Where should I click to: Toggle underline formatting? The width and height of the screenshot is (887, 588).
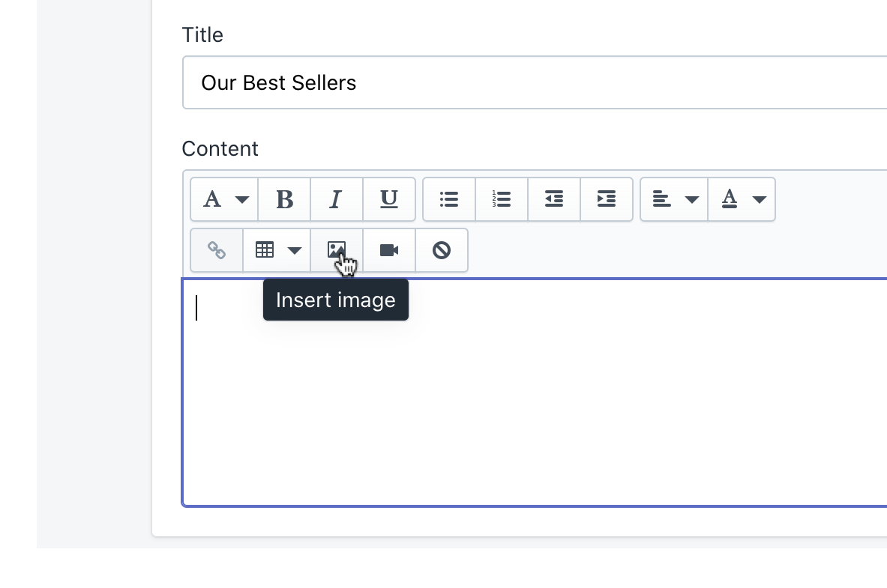click(x=389, y=199)
